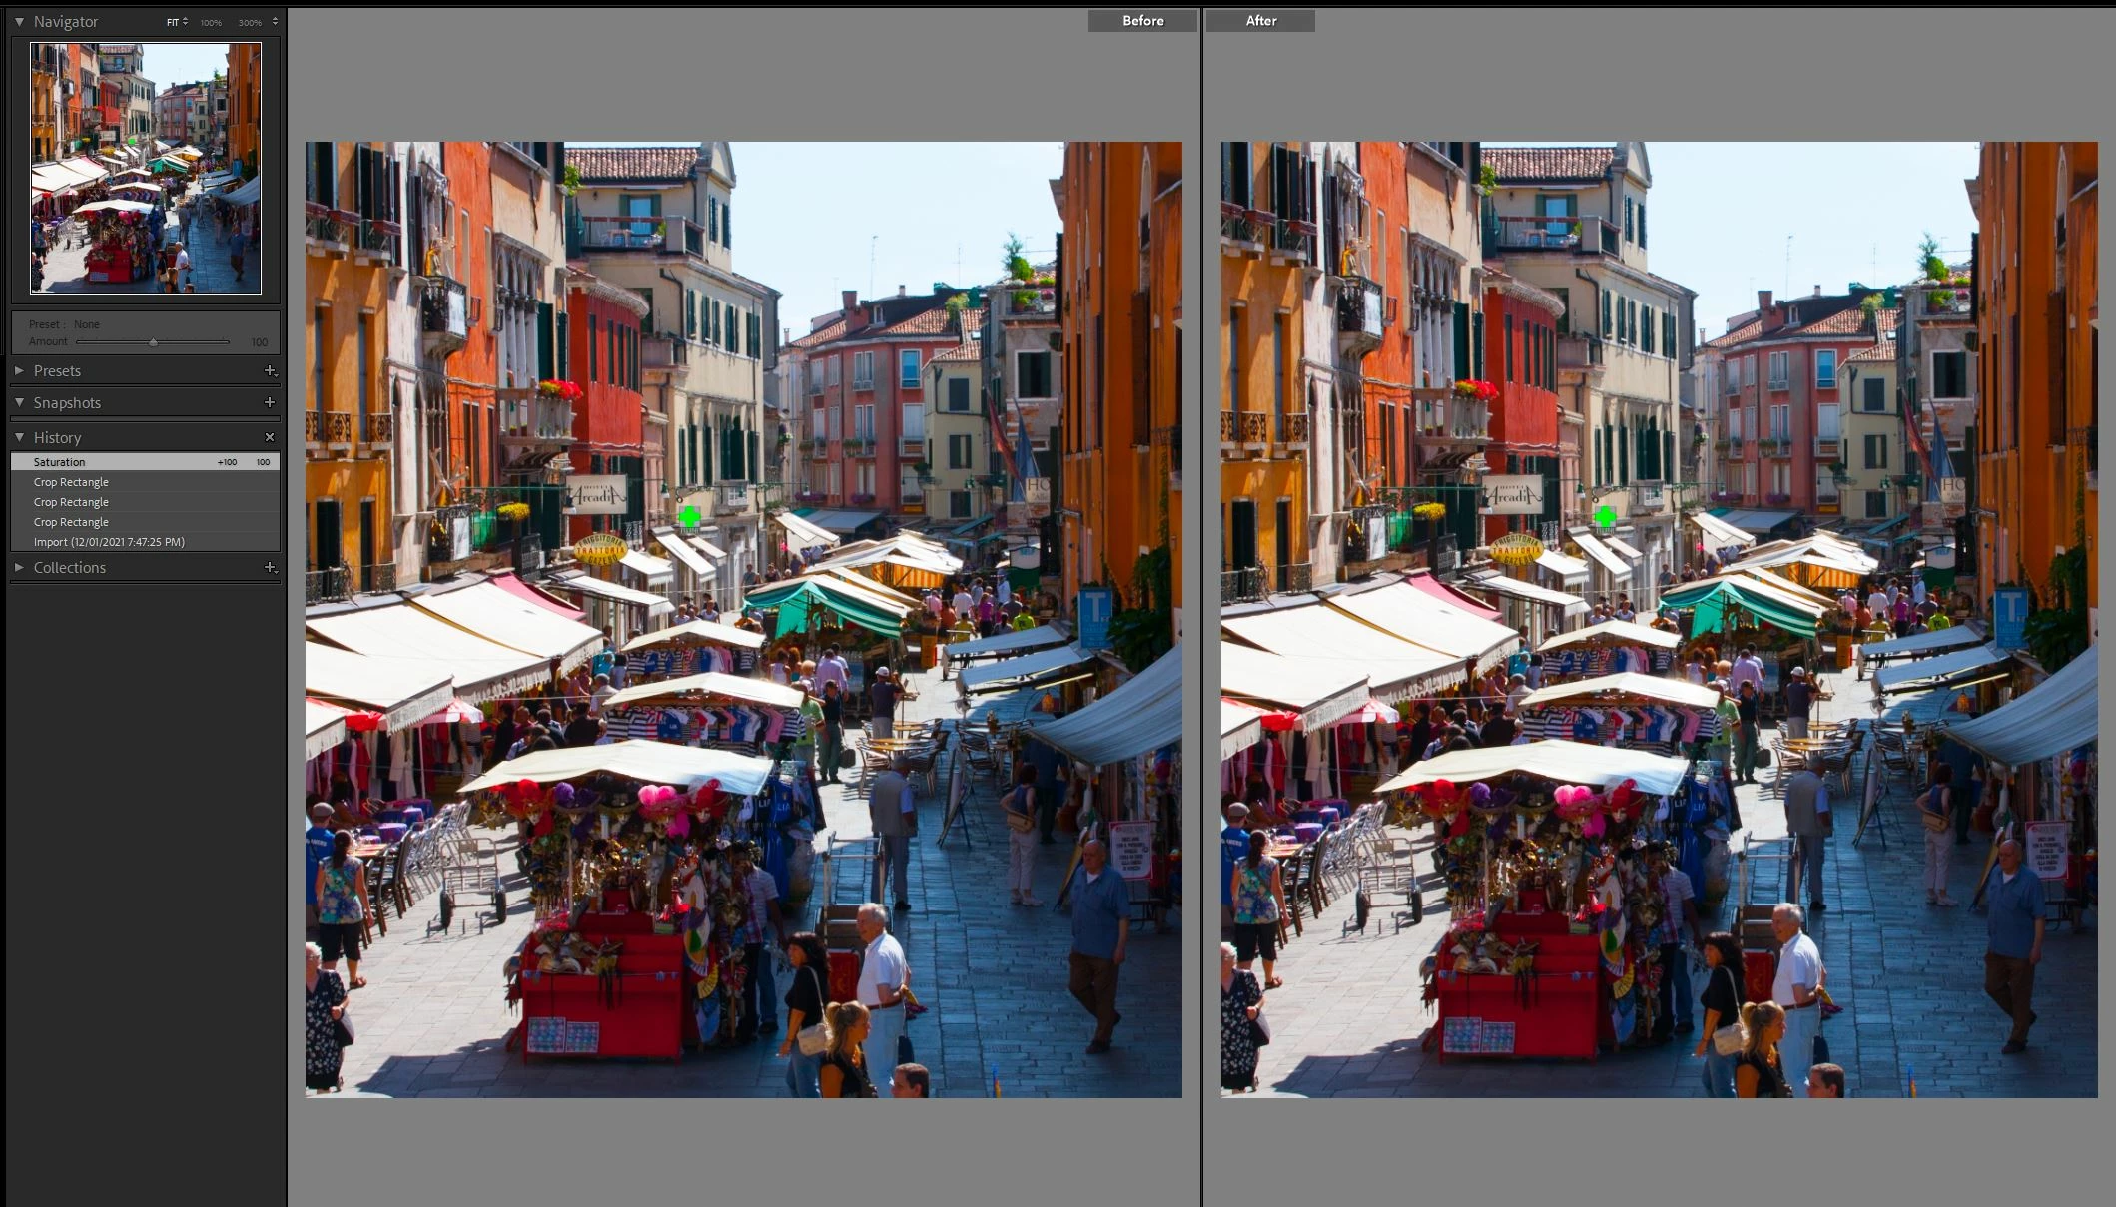Image resolution: width=2116 pixels, height=1207 pixels.
Task: Set Navigator zoom to 300%
Action: (x=249, y=22)
